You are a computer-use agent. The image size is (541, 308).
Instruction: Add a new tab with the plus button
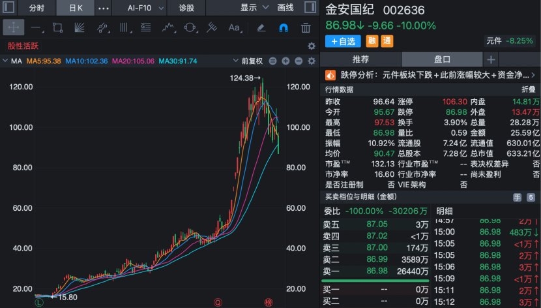(491, 59)
